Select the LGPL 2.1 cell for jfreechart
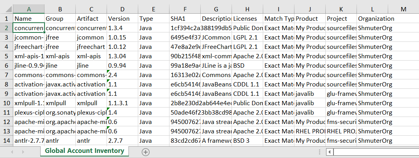Image resolution: width=419 pixels, height=158 pixels. (247, 47)
